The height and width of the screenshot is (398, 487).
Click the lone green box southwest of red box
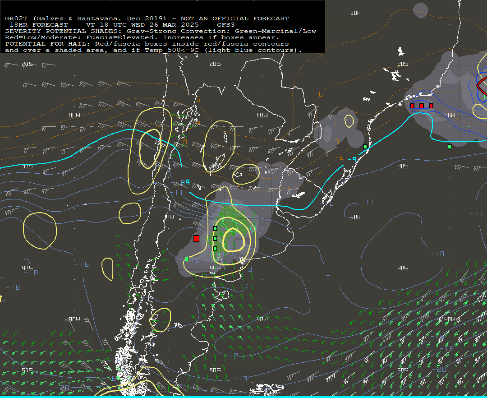187,259
